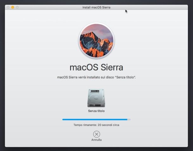193x151 pixels.
Task: Click the yellow minimize window button
Action: click(13, 7)
